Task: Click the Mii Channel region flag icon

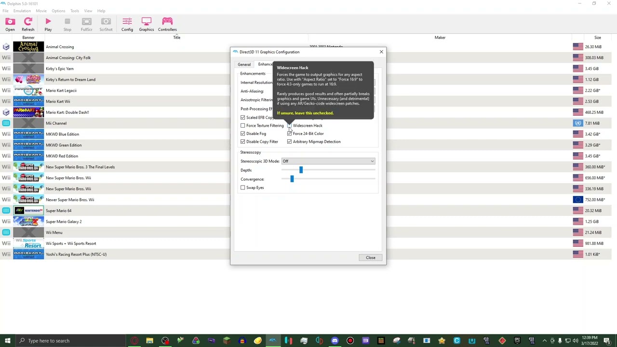Action: [577, 123]
